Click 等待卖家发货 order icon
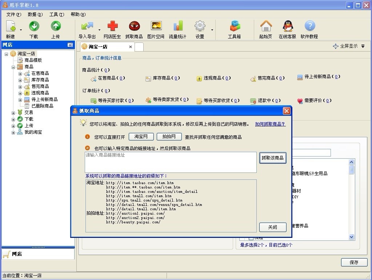Image resolution: width=372 pixels, height=280 pixels. pyautogui.click(x=148, y=100)
